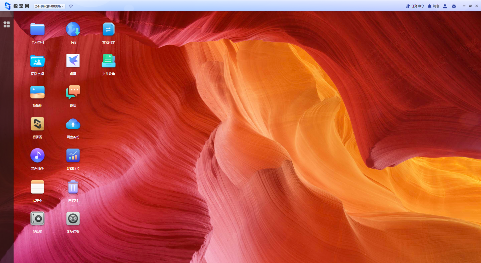Launch the 音乐播放 music player

(x=37, y=156)
